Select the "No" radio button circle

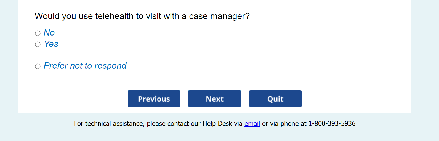coord(38,33)
